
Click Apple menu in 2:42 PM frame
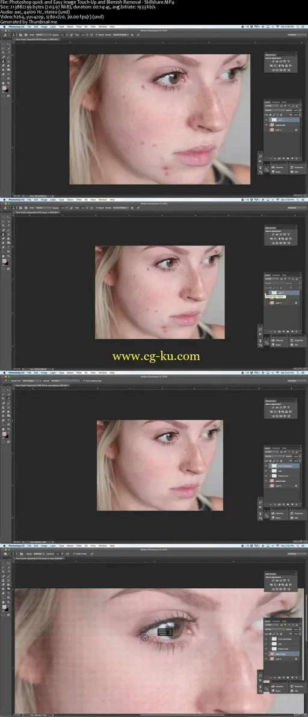4,373
